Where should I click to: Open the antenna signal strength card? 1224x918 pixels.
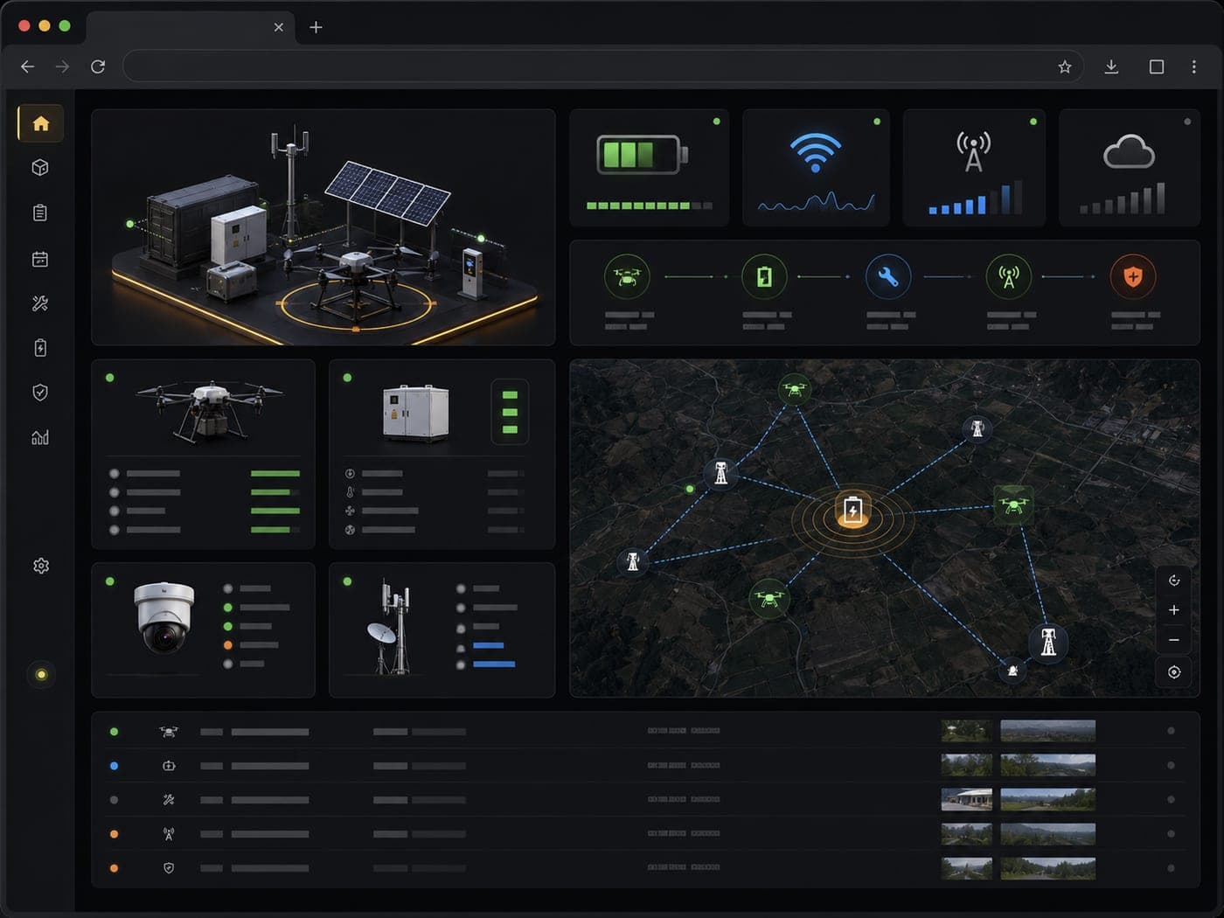[974, 168]
